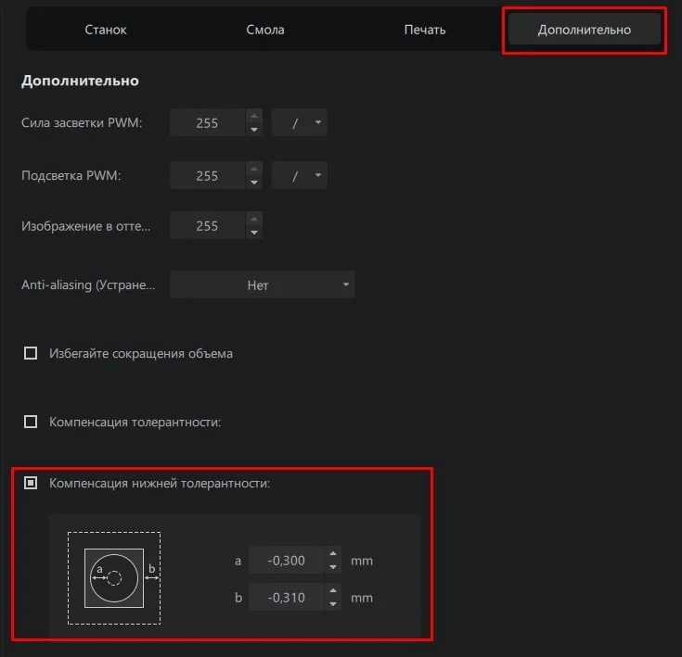Select the Печать tab
Screen dimensions: 682x657
(x=425, y=30)
